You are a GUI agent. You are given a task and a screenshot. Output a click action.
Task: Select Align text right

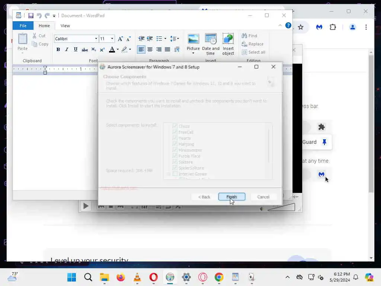click(159, 50)
